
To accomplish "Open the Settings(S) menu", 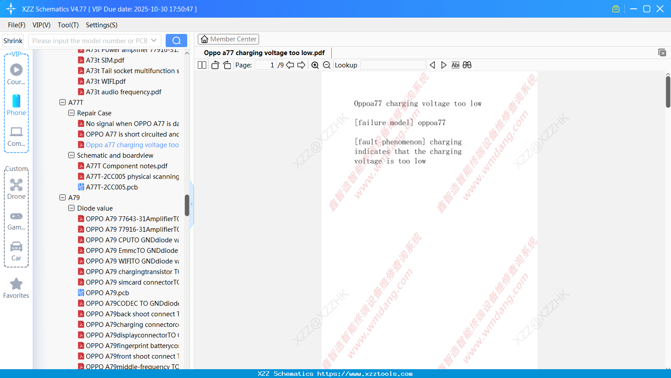I will 102,25.
